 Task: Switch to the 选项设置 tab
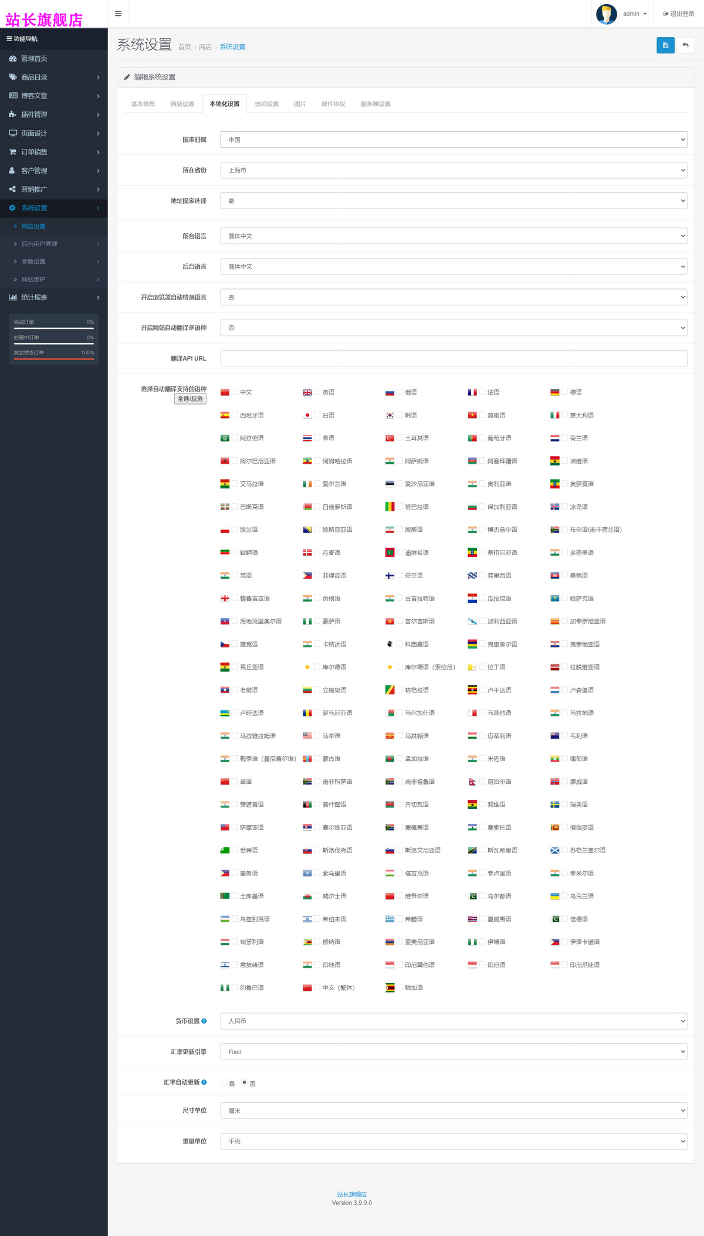[x=267, y=104]
